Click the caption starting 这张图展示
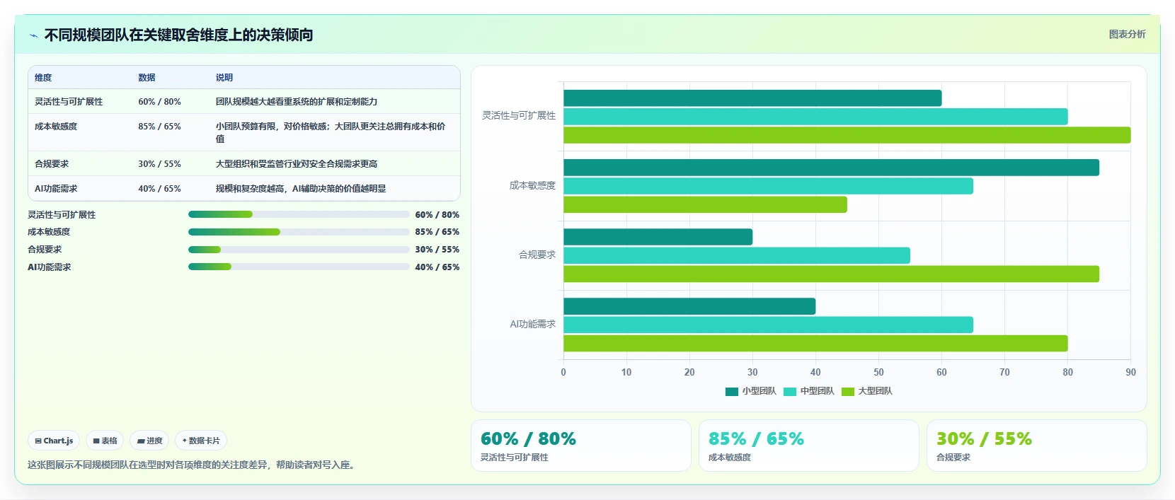 pos(193,465)
